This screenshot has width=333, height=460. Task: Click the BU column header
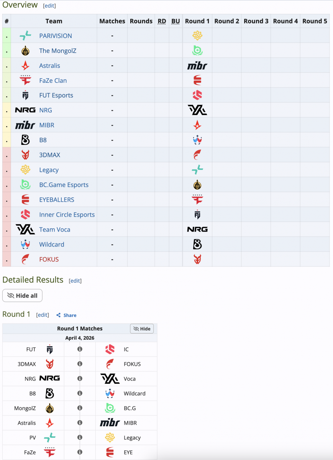(176, 21)
